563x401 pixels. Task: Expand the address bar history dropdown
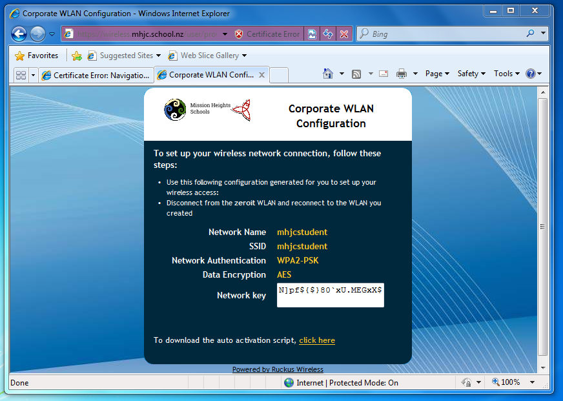click(x=225, y=34)
